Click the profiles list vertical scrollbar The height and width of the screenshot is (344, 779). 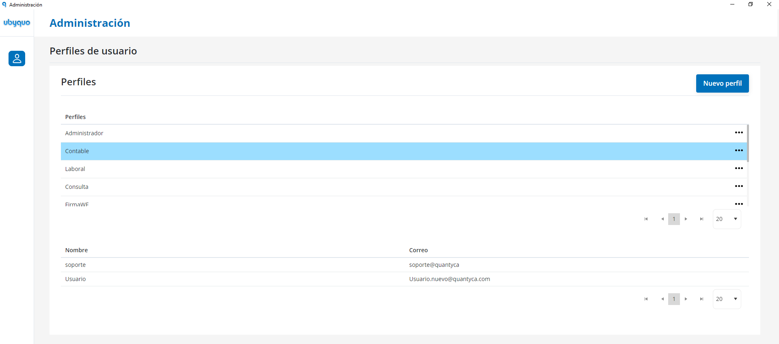click(748, 143)
